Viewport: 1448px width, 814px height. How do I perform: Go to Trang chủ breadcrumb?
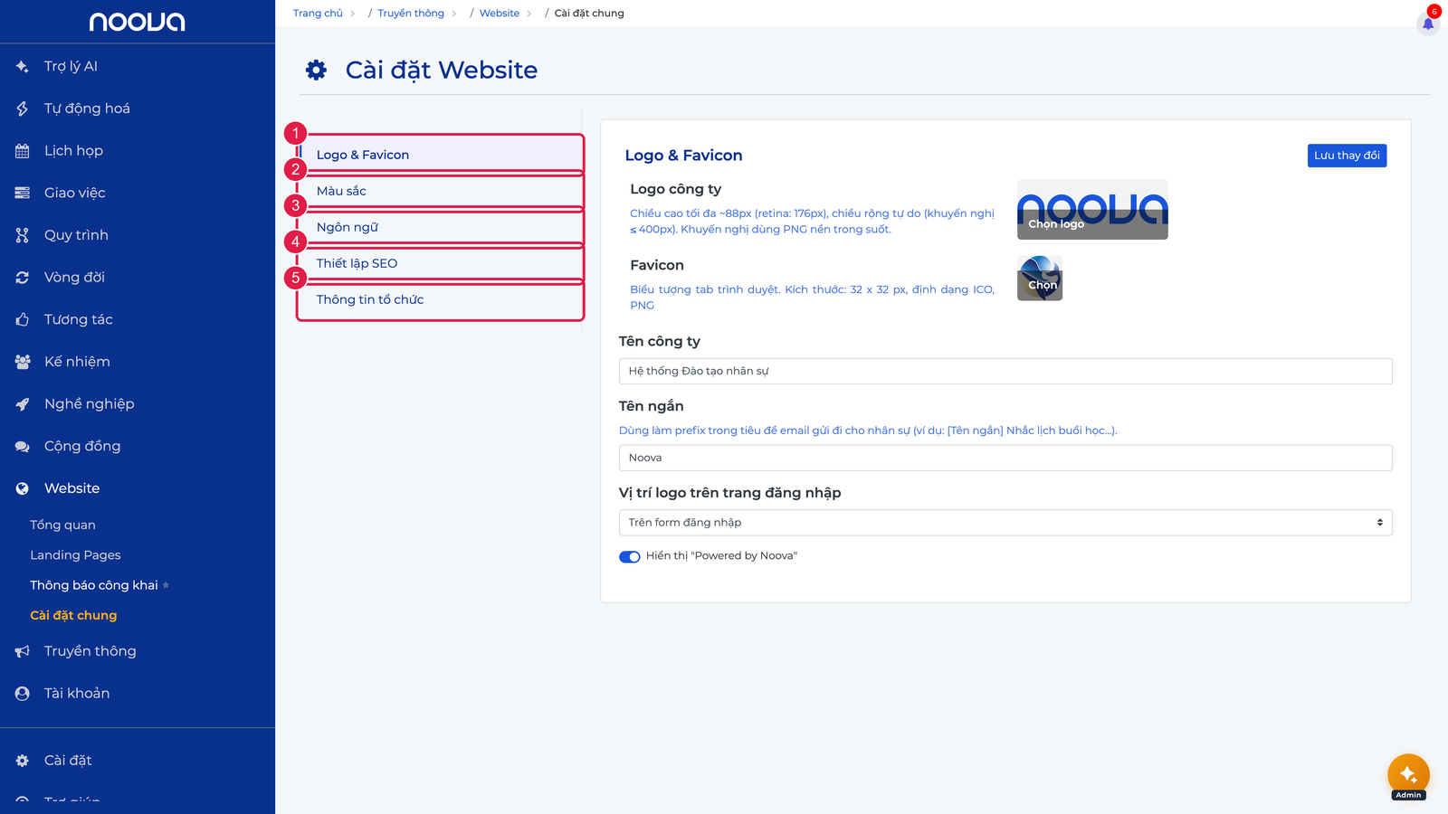click(318, 14)
